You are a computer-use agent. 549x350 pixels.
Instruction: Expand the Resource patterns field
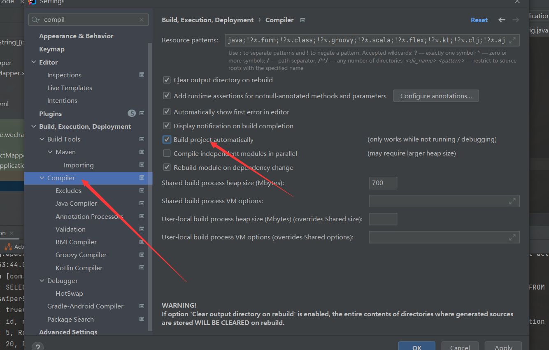click(x=512, y=40)
